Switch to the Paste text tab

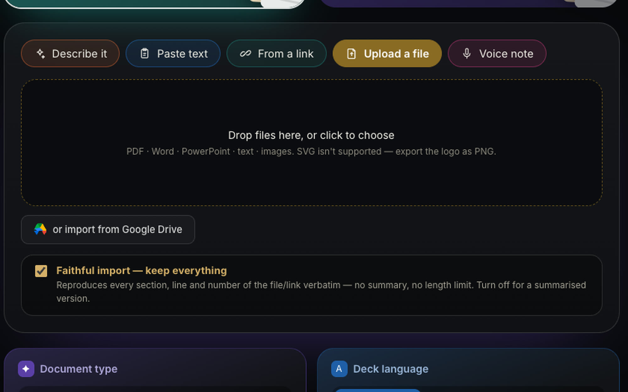173,53
